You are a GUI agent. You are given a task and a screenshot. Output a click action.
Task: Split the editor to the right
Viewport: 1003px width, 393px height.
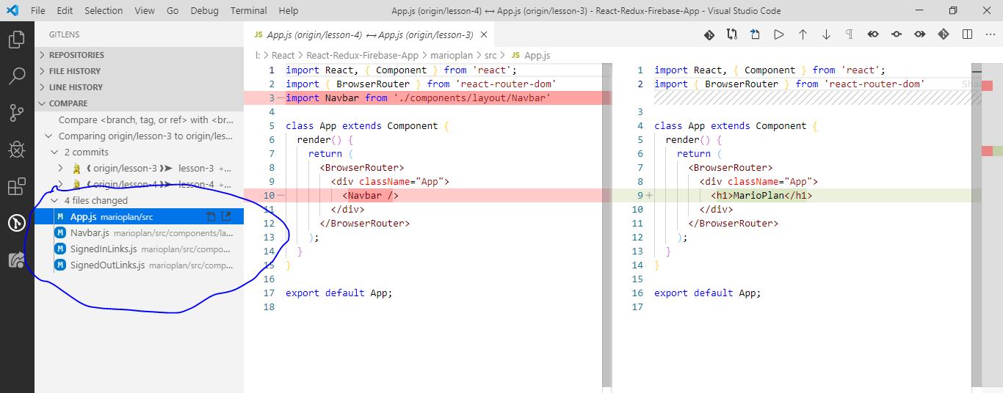(x=967, y=34)
